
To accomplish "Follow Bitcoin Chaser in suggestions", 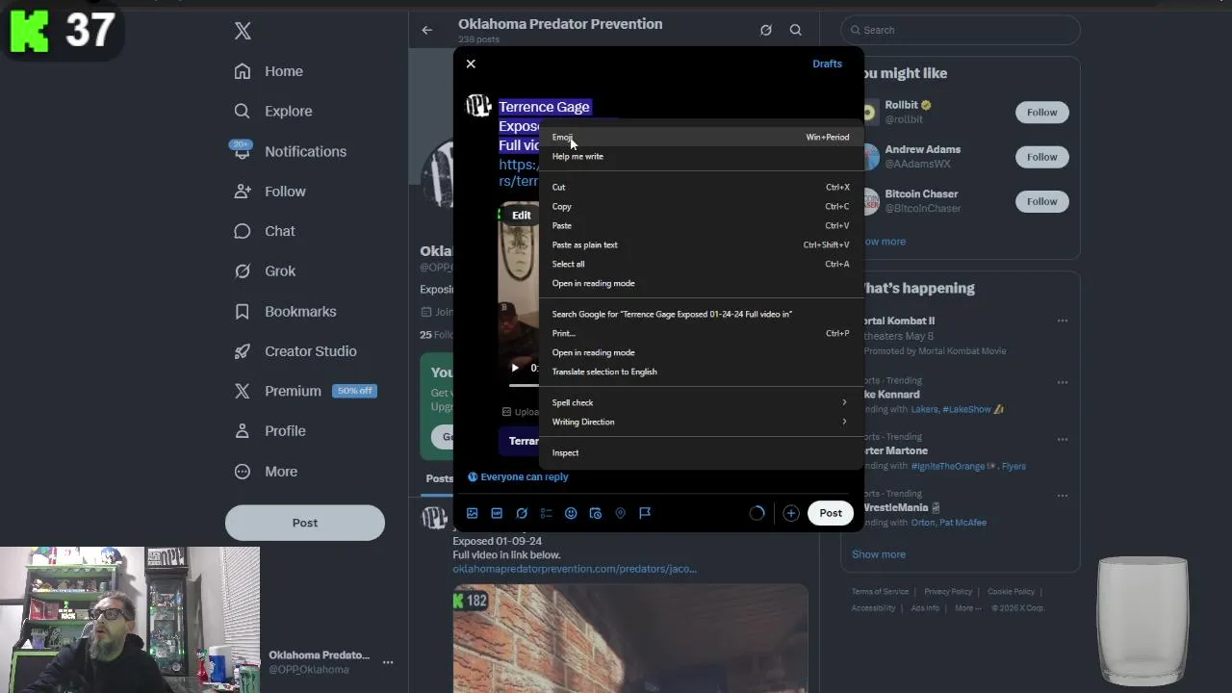I will click(1041, 201).
